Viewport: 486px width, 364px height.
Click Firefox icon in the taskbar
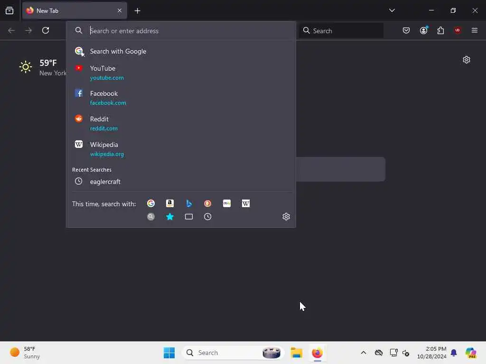click(317, 353)
